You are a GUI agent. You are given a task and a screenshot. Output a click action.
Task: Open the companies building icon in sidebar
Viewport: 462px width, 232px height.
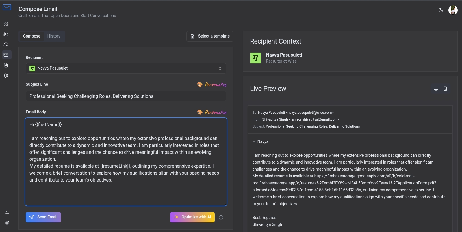(x=6, y=34)
